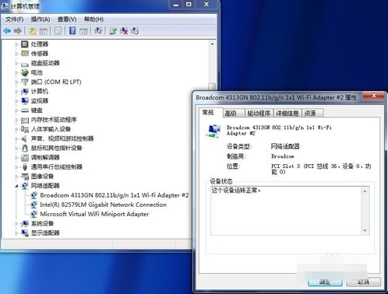Click the Properties sheet toolbar icon
The image size is (388, 294).
[58, 31]
